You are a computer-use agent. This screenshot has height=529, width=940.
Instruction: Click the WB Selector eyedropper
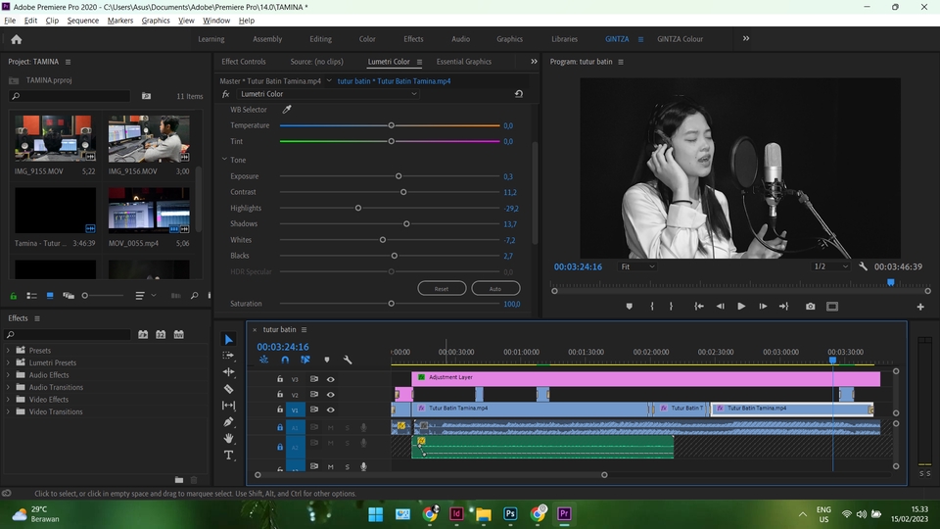(287, 110)
